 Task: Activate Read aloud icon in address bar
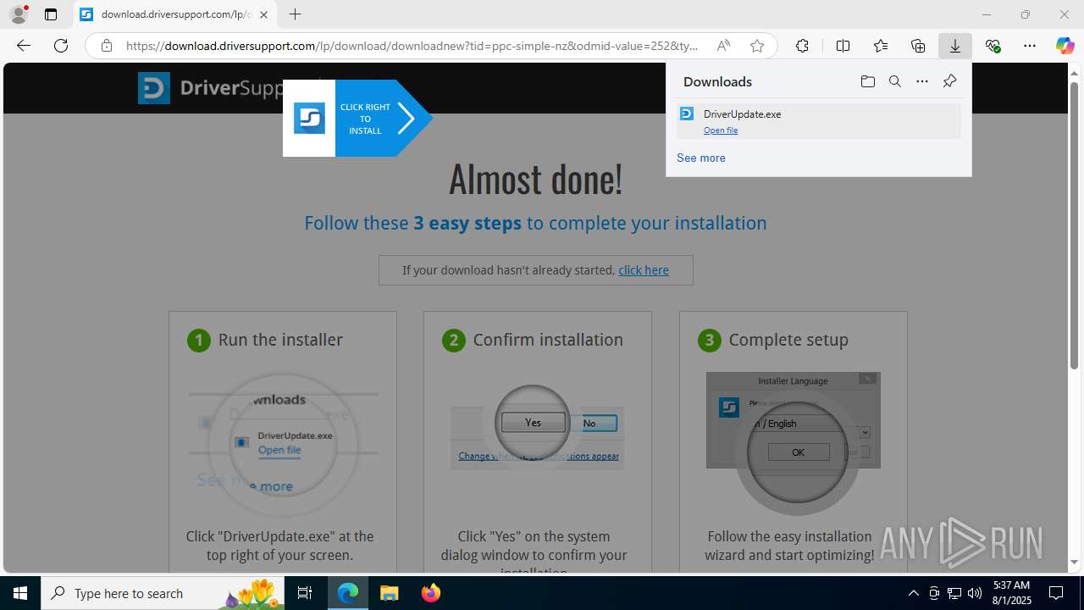pyautogui.click(x=723, y=46)
